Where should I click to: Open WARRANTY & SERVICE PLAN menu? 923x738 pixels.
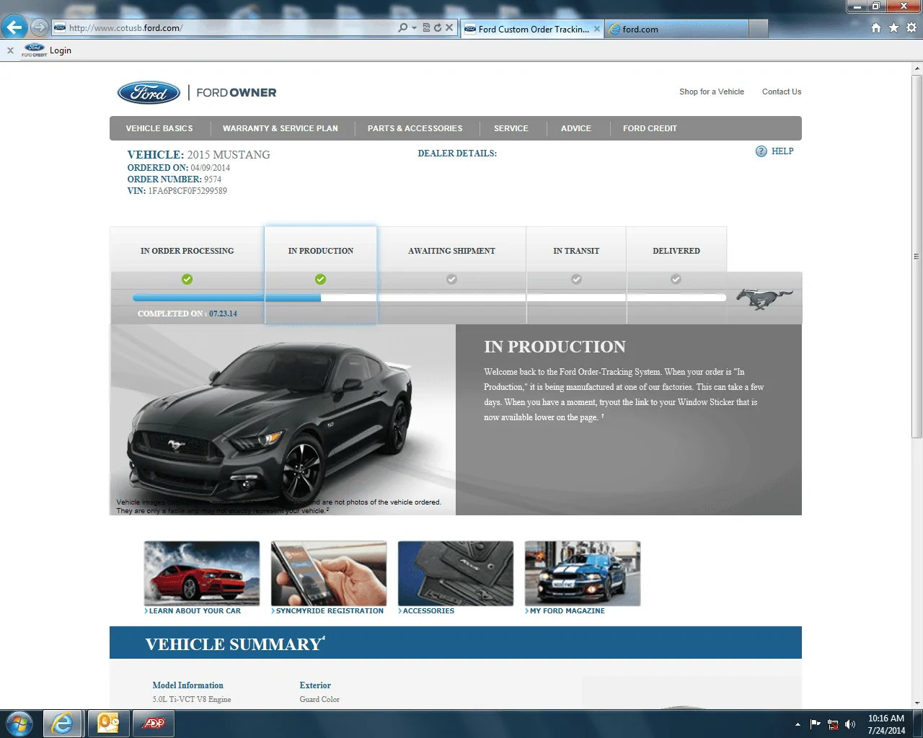[x=281, y=128]
